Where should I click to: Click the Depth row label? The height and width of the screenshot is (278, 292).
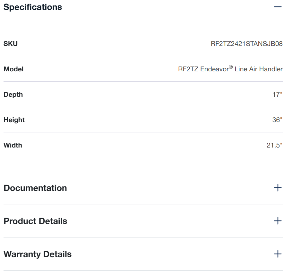13,94
